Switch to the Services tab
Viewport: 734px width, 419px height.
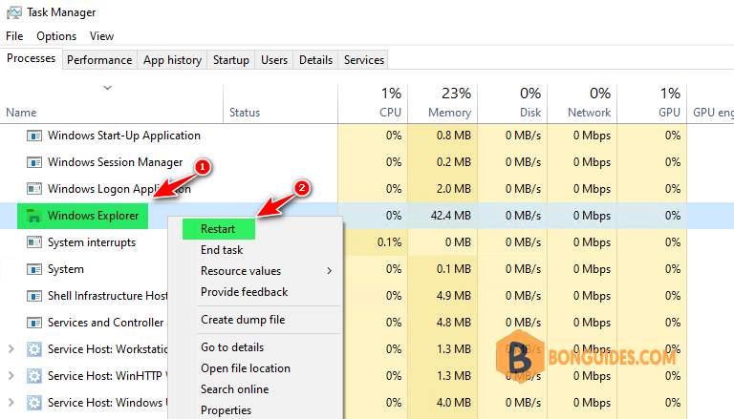click(x=364, y=60)
